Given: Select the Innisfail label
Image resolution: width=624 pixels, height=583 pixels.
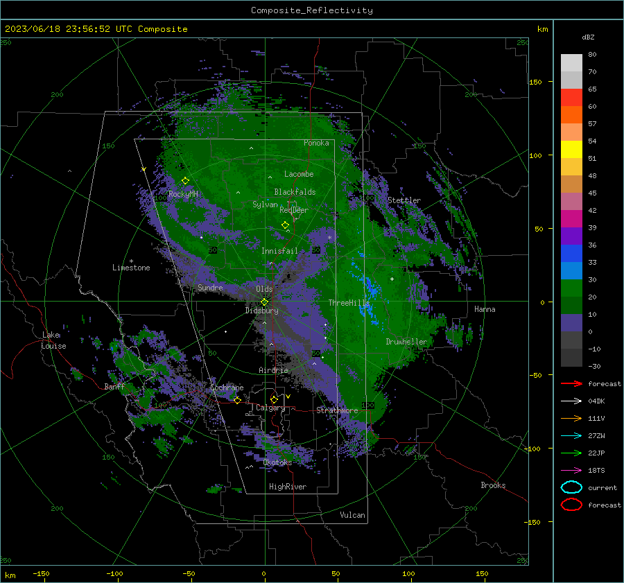Looking at the screenshot, I should click(280, 251).
